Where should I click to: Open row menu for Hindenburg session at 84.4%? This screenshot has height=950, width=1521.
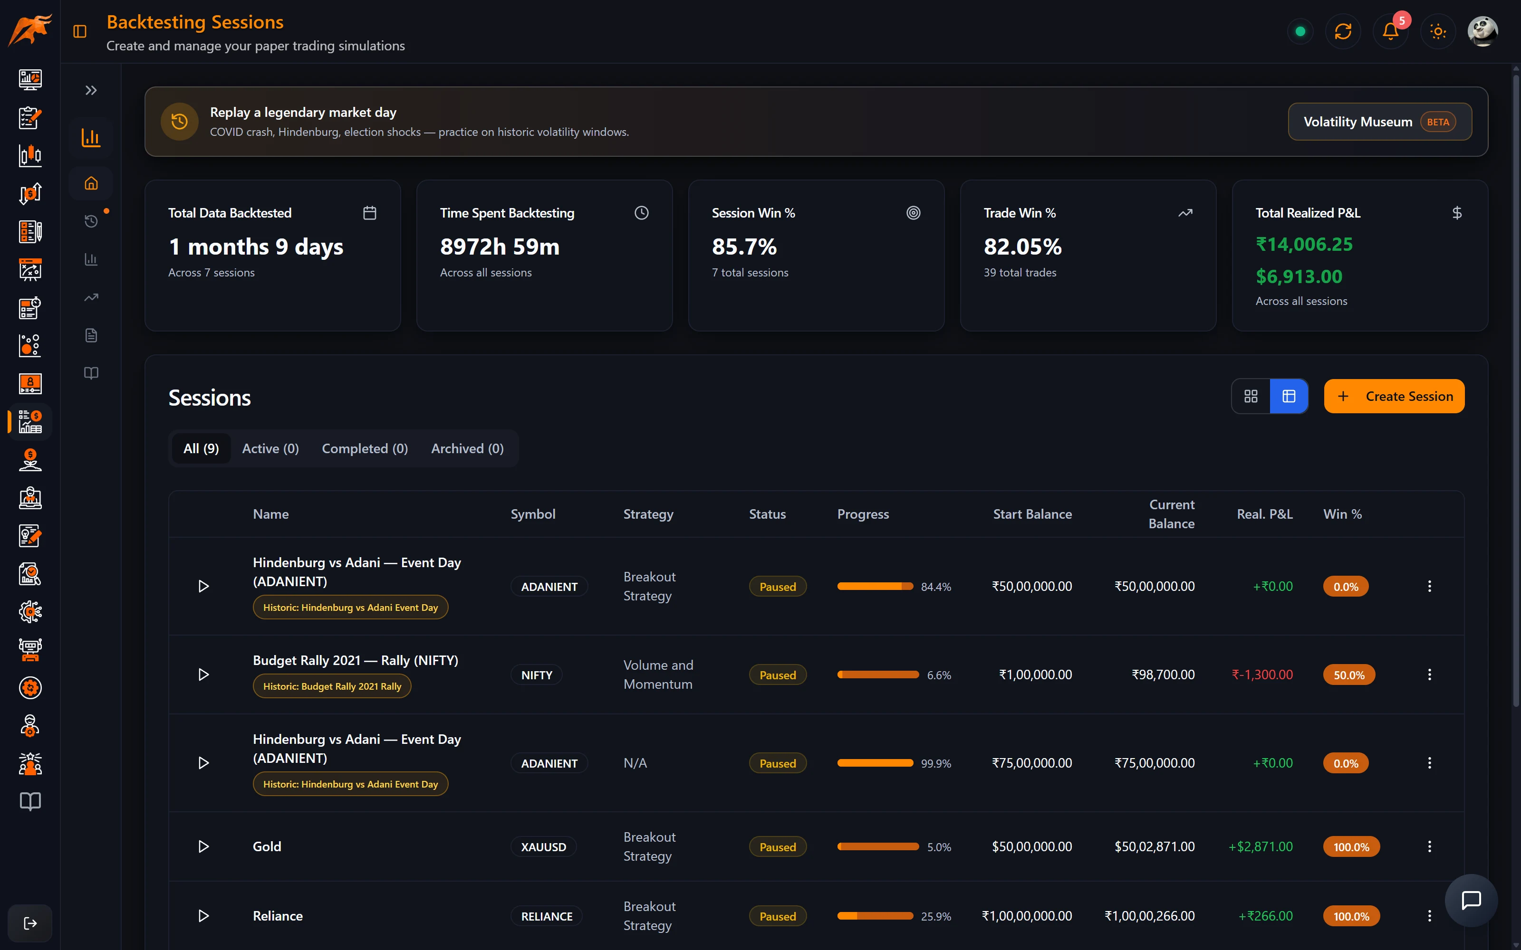pos(1429,586)
